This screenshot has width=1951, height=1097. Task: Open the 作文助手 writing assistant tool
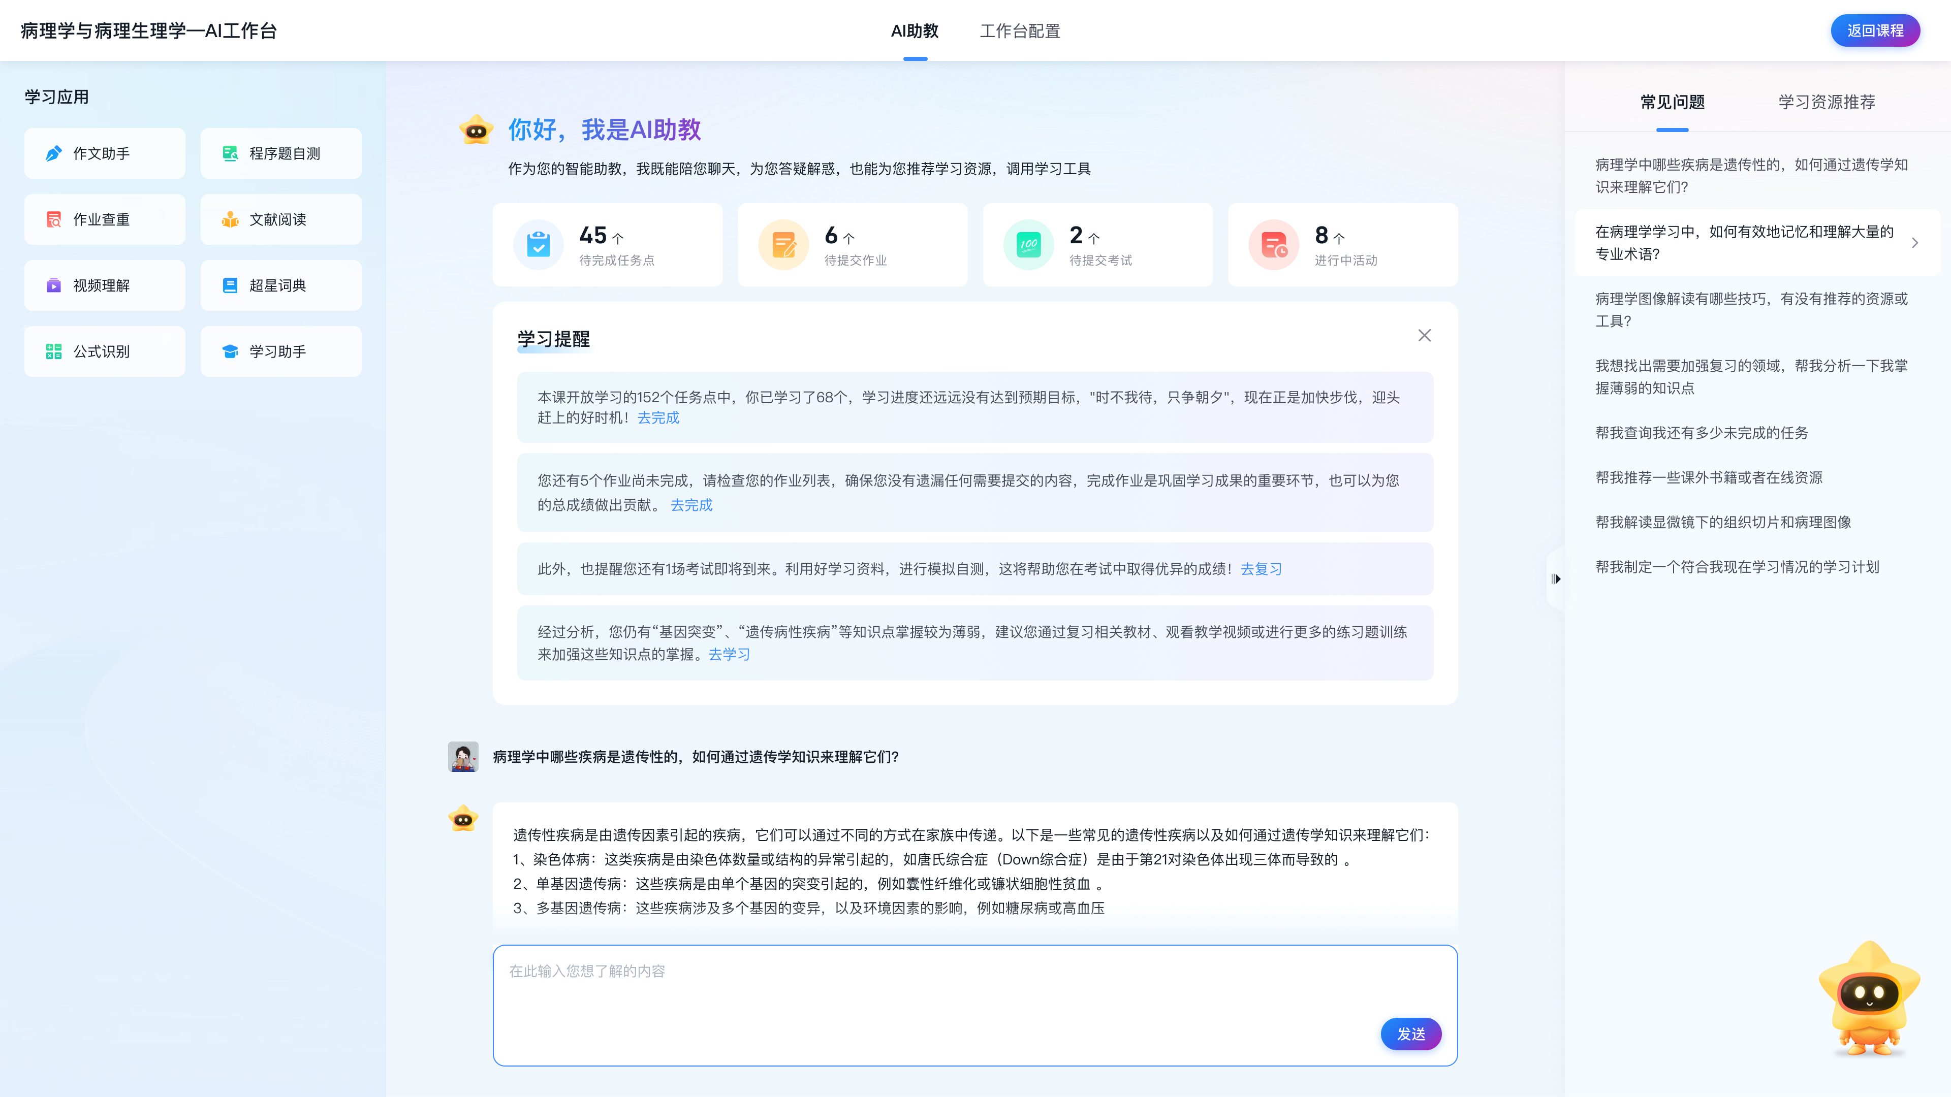105,154
